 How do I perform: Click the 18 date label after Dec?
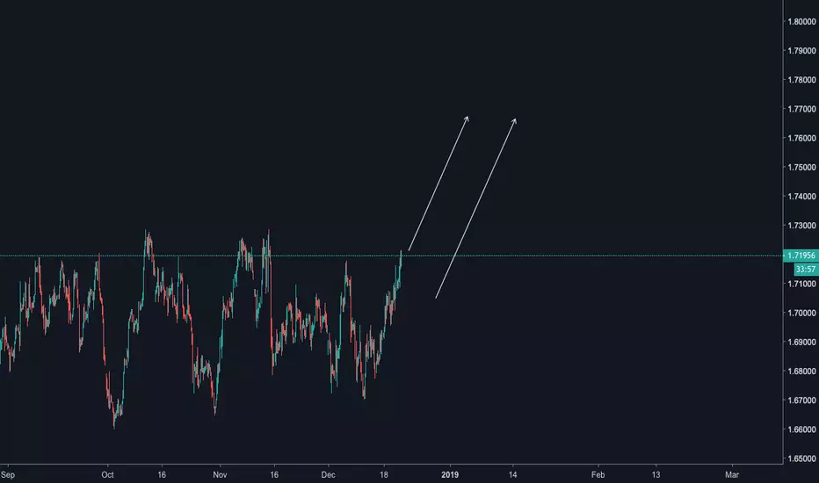[384, 474]
